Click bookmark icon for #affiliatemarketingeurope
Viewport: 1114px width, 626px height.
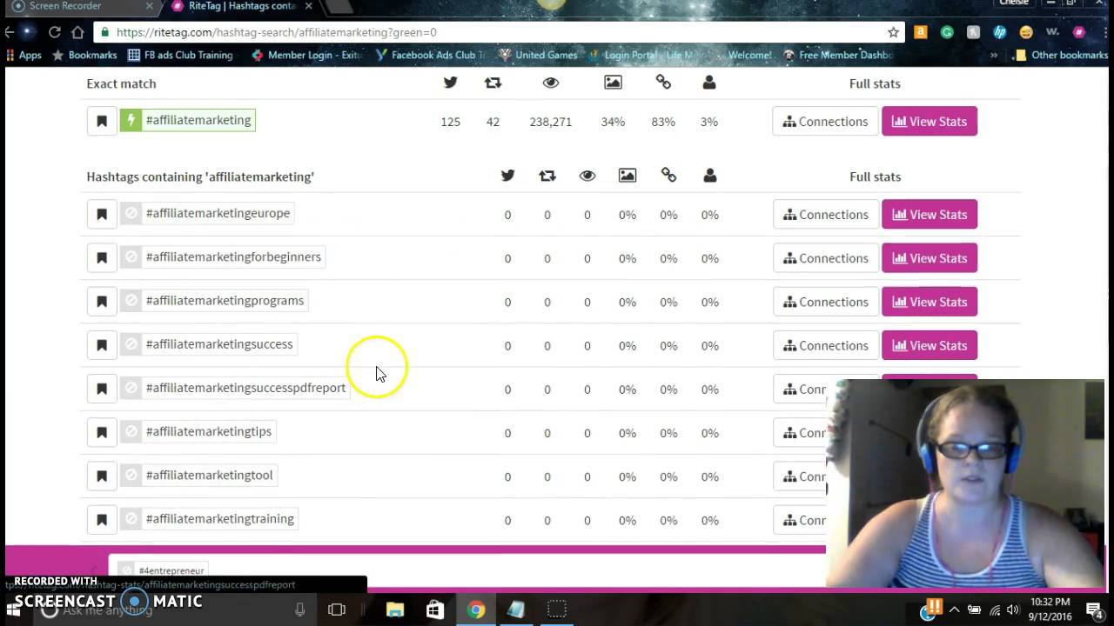click(x=102, y=214)
